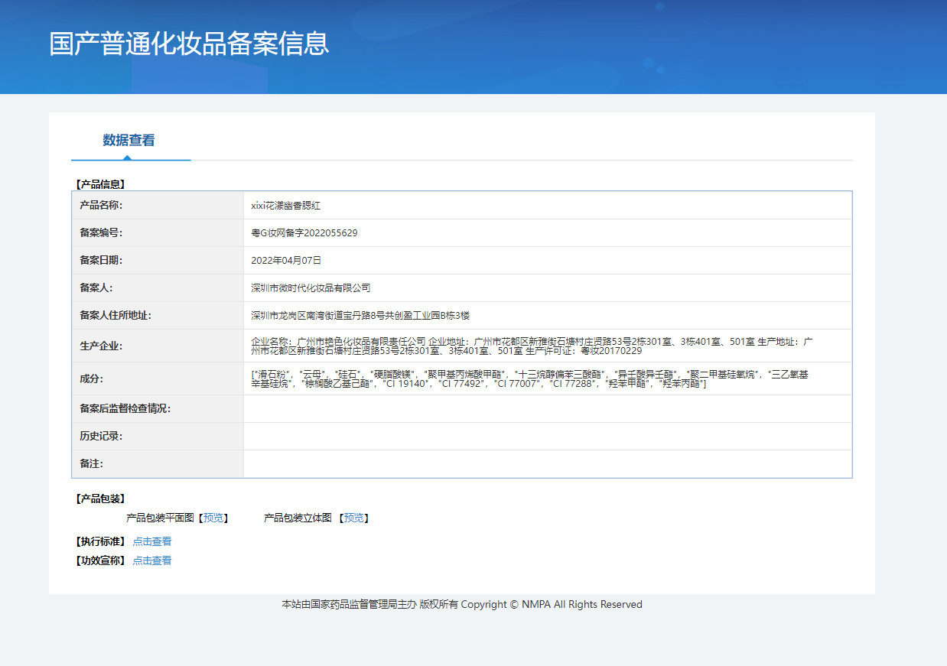This screenshot has width=947, height=666.
Task: Open the 数据查看 tab
Action: tap(129, 141)
